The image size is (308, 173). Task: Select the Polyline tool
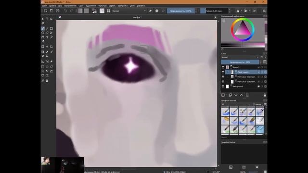pyautogui.click(x=51, y=33)
